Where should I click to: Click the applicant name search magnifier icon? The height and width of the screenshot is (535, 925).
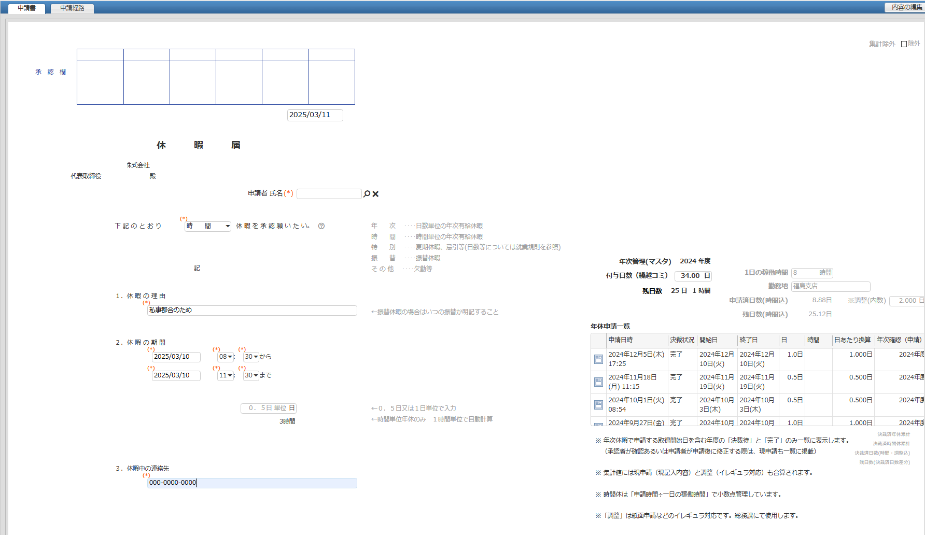click(367, 194)
